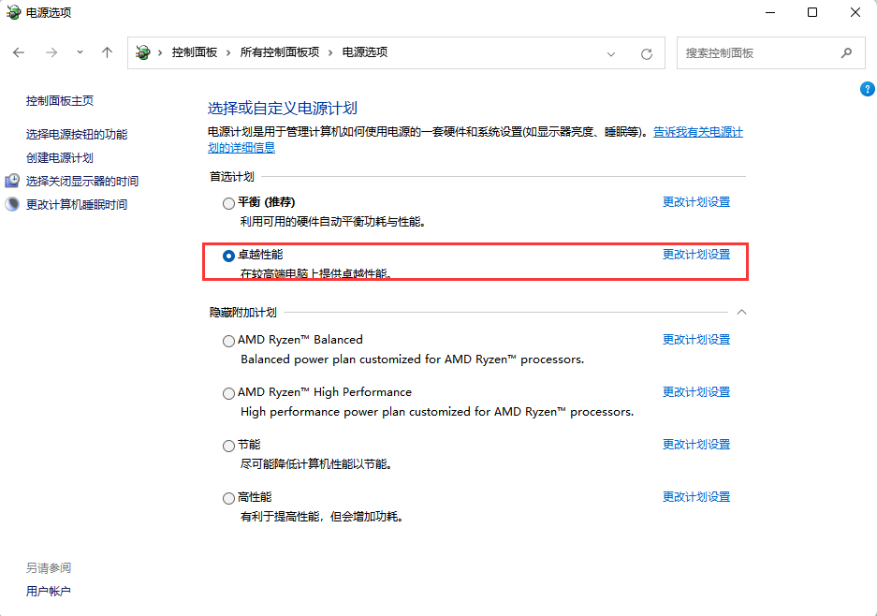Screen dimensions: 877x616
Task: Navigate to 控制面板 in the breadcrumb
Action: click(x=194, y=52)
